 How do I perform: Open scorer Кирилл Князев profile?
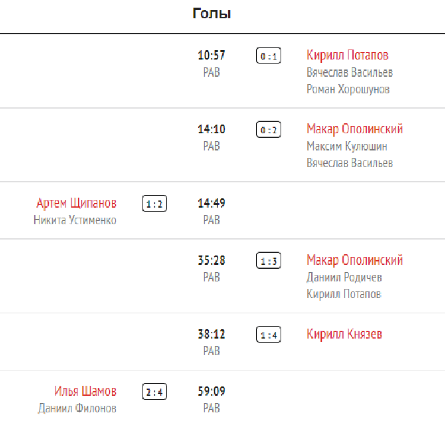coord(344,335)
